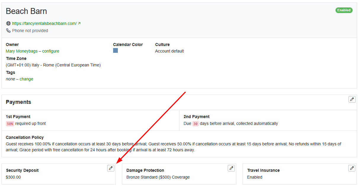Click the globe icon beside the website URL

pos(8,23)
